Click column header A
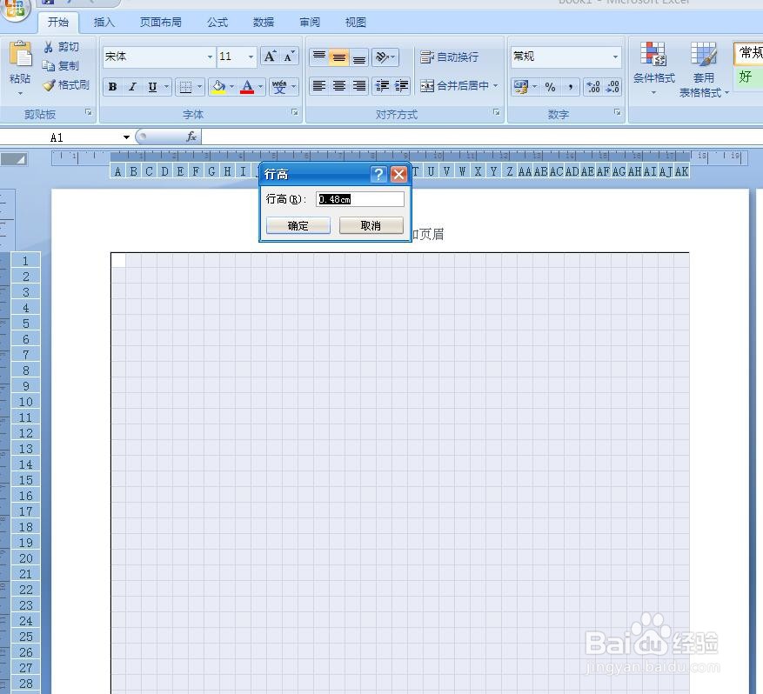The height and width of the screenshot is (694, 763). [117, 171]
